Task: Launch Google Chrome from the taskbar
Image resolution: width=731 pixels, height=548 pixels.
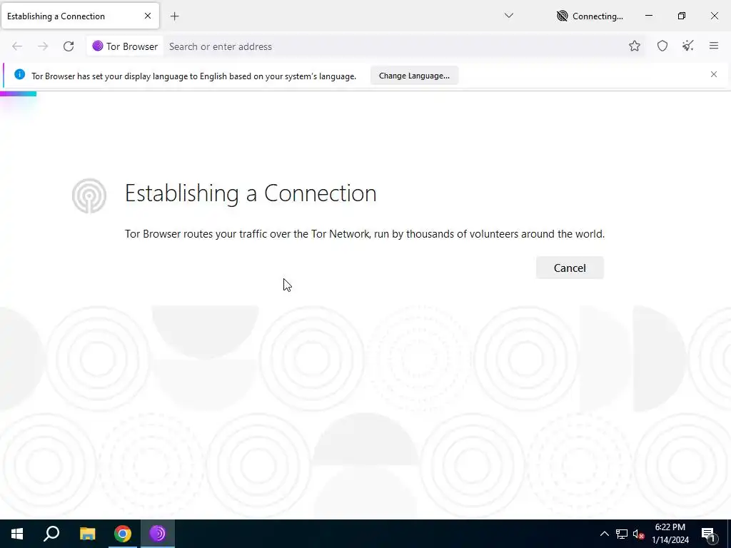Action: (123, 534)
